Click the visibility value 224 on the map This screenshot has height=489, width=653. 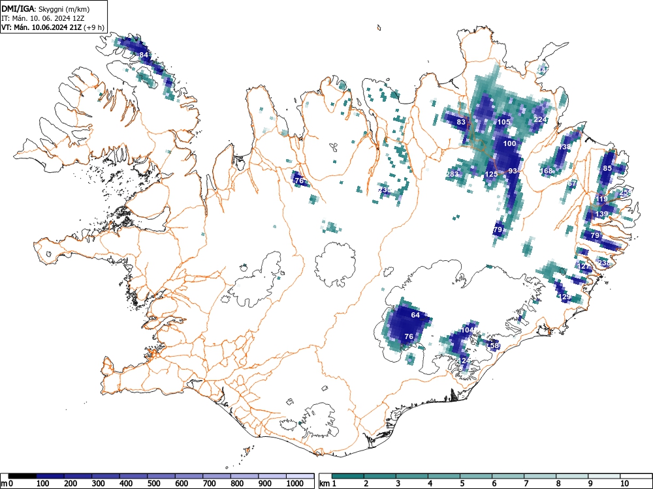click(540, 119)
